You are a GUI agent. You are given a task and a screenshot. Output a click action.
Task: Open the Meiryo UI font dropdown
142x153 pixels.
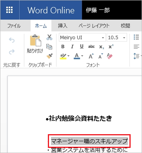[x=103, y=38]
